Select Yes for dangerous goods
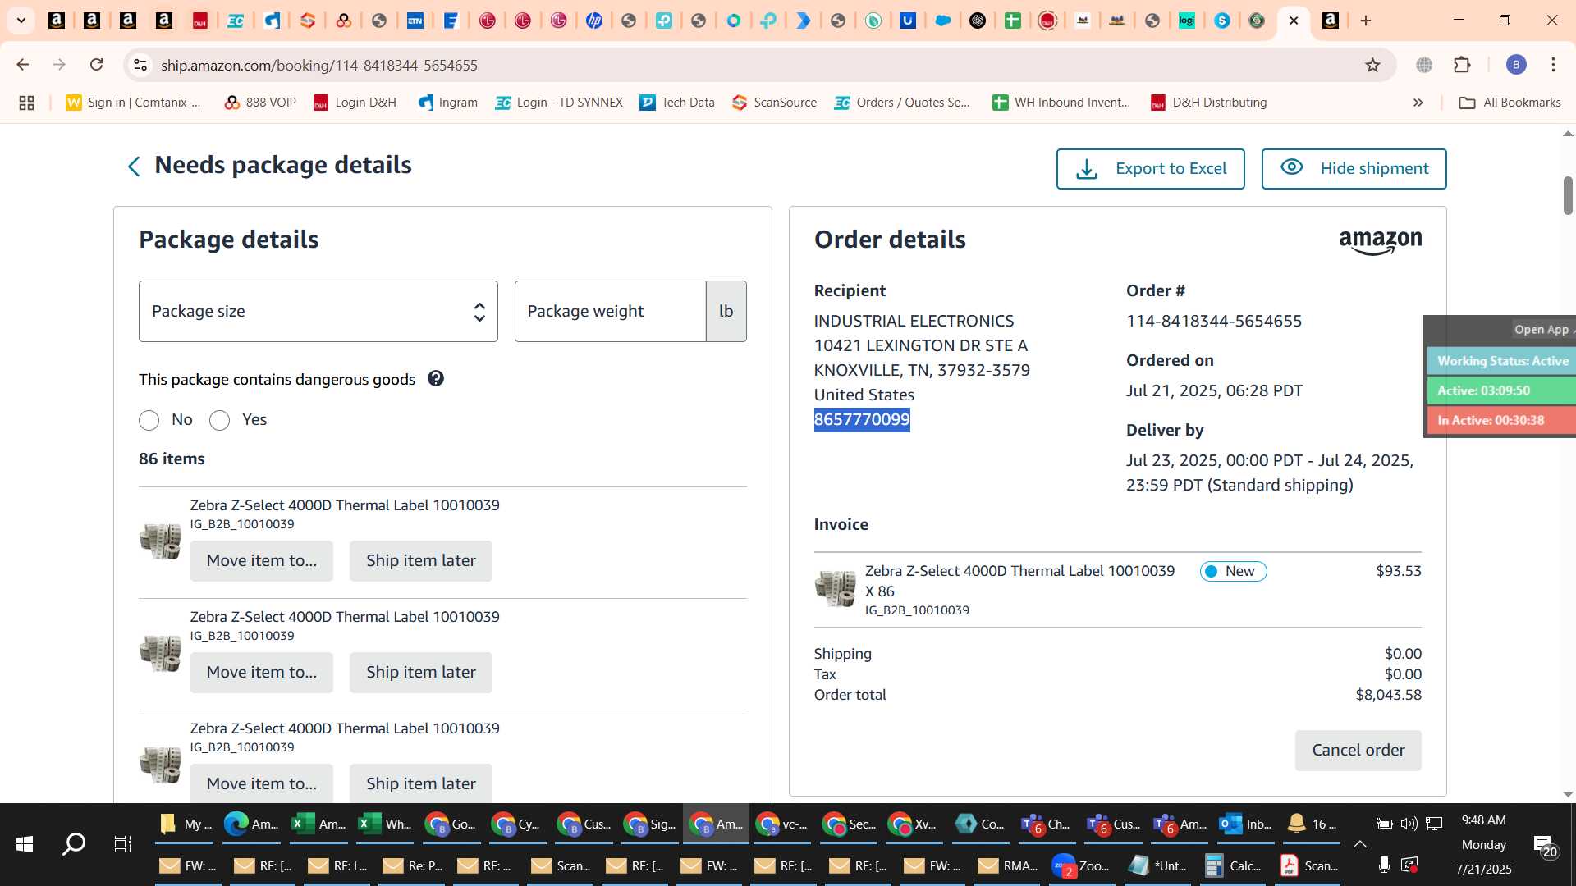 (219, 421)
